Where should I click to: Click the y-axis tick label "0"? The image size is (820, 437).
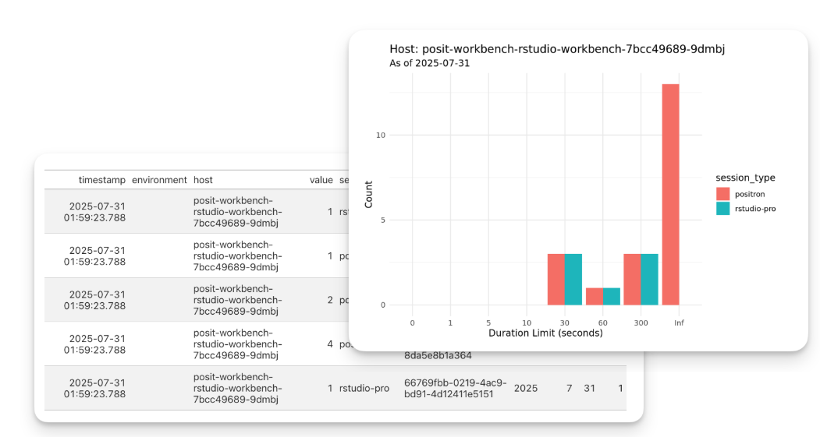382,305
